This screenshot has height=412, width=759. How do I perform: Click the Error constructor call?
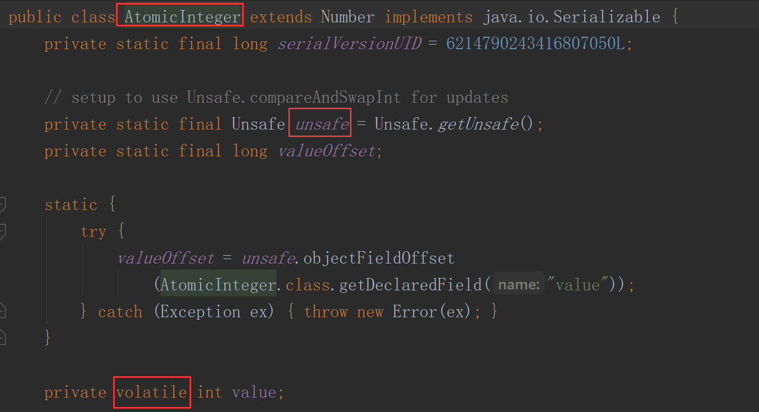click(414, 312)
